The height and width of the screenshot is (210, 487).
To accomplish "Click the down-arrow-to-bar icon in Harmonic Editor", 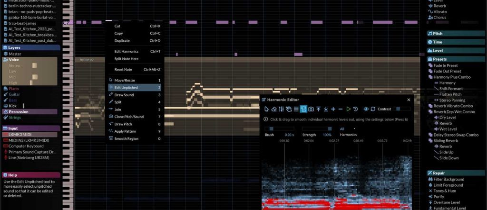I will 326,109.
